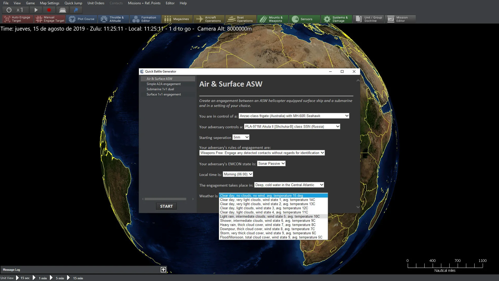Open the Magazines panel
Image resolution: width=499 pixels, height=281 pixels.
click(177, 19)
